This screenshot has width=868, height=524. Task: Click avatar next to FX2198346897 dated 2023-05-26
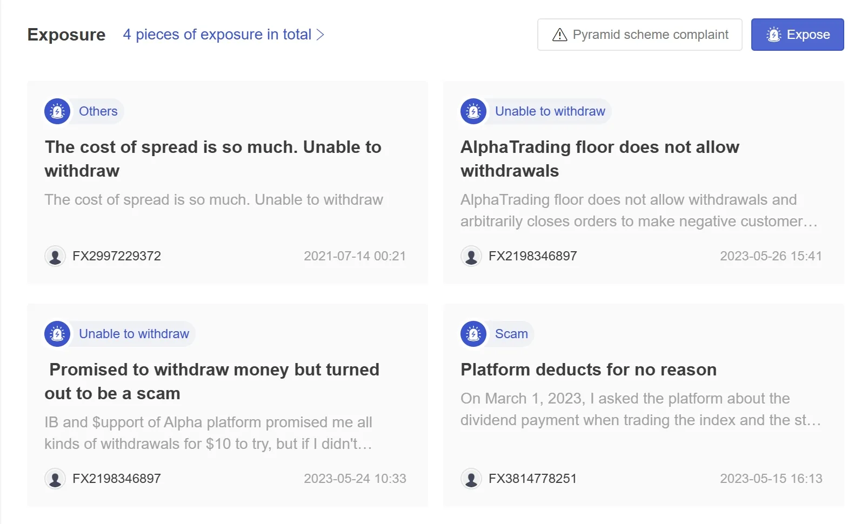tap(471, 256)
